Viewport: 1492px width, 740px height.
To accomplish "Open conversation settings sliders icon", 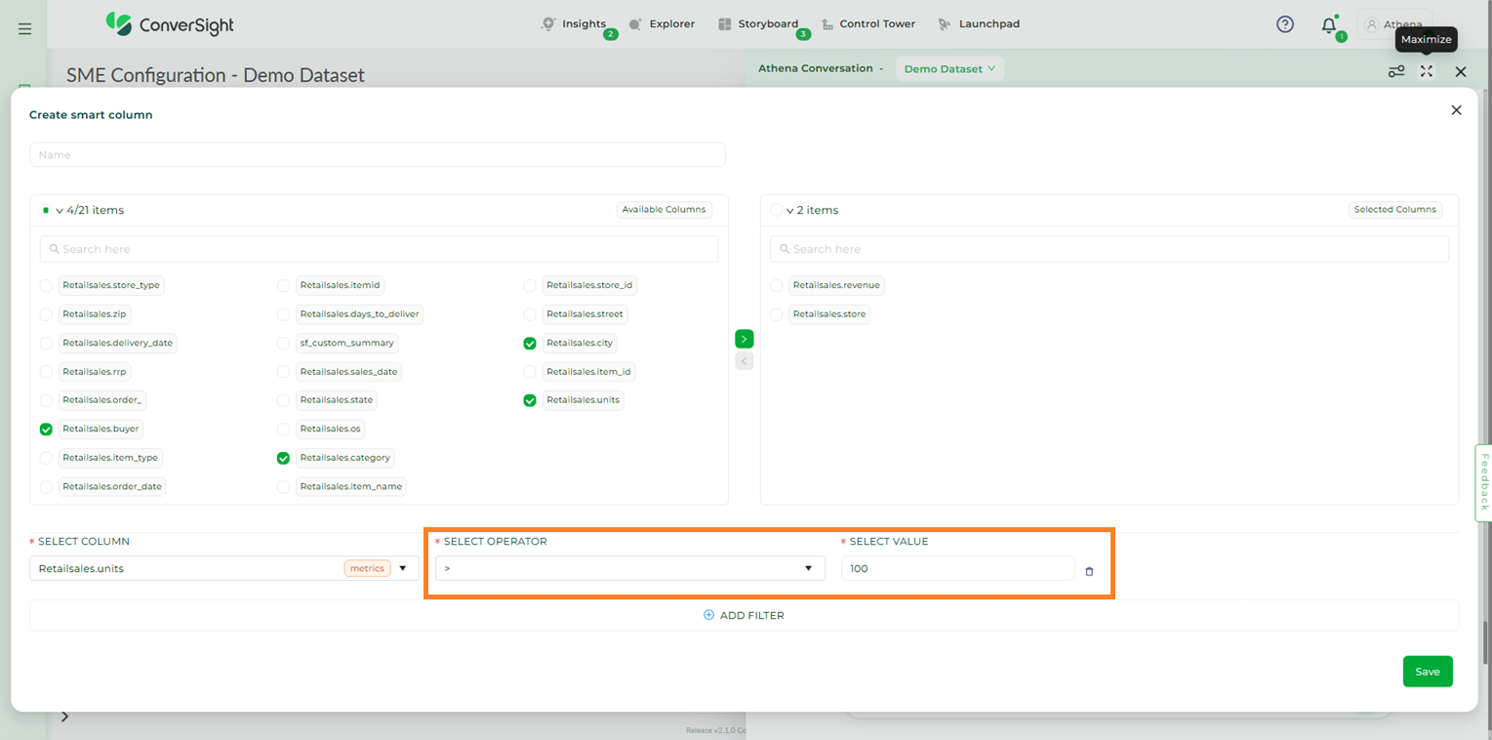I will coord(1396,71).
